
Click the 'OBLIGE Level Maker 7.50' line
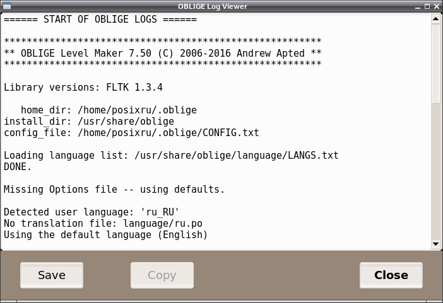coord(163,54)
